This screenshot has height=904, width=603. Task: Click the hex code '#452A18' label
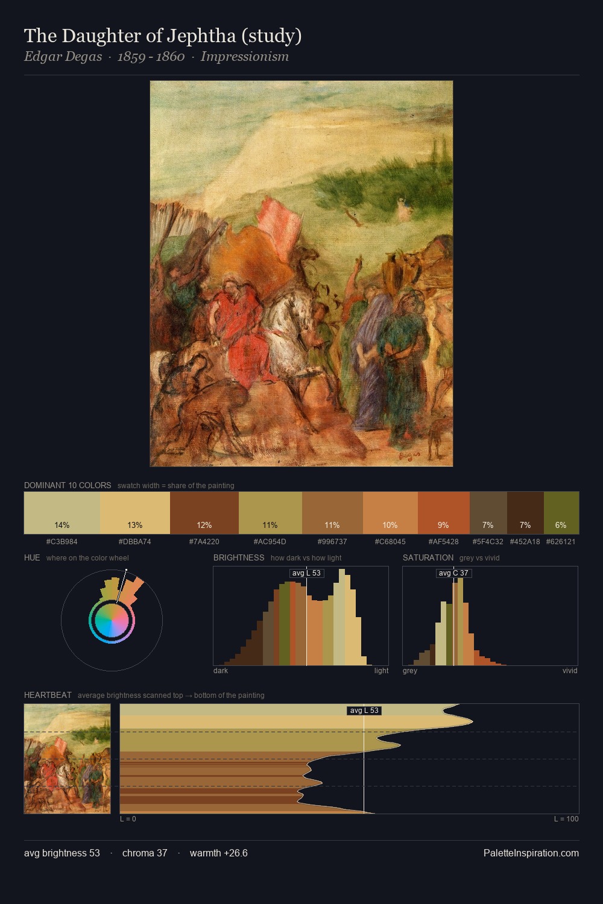pyautogui.click(x=525, y=542)
